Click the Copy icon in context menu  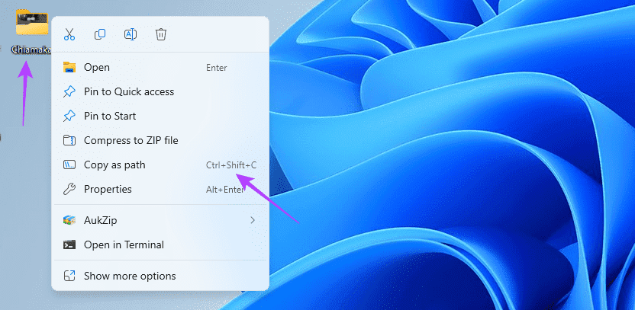click(100, 34)
